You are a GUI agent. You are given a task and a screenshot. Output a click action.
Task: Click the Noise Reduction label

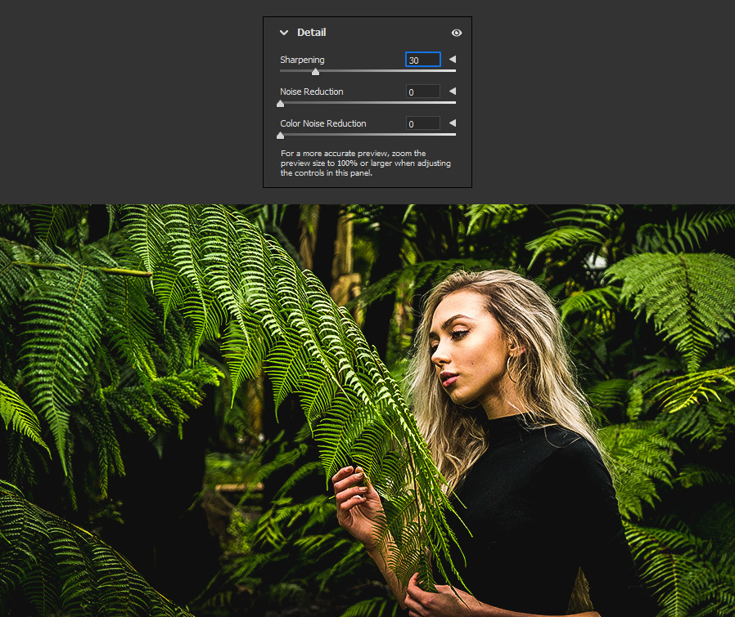pyautogui.click(x=312, y=92)
